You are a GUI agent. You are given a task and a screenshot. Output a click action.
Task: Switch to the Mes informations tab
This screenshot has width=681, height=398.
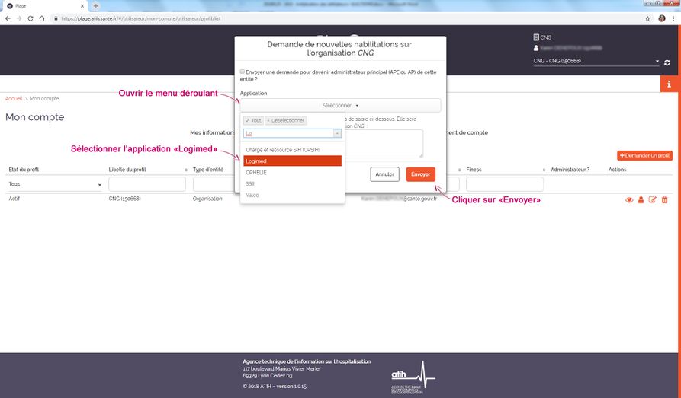coord(212,132)
